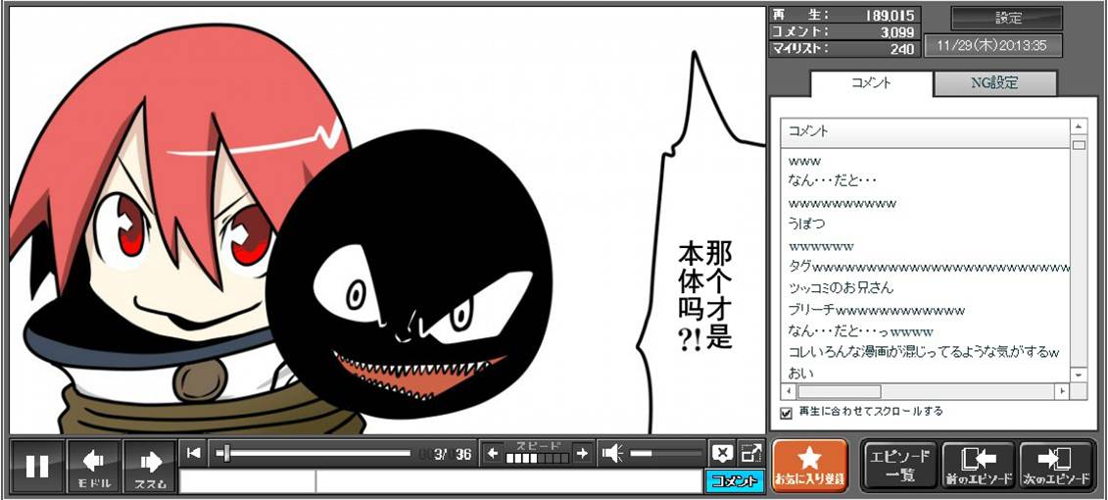Mute audio via the speaker icon
This screenshot has height=500, width=1108.
pyautogui.click(x=612, y=453)
